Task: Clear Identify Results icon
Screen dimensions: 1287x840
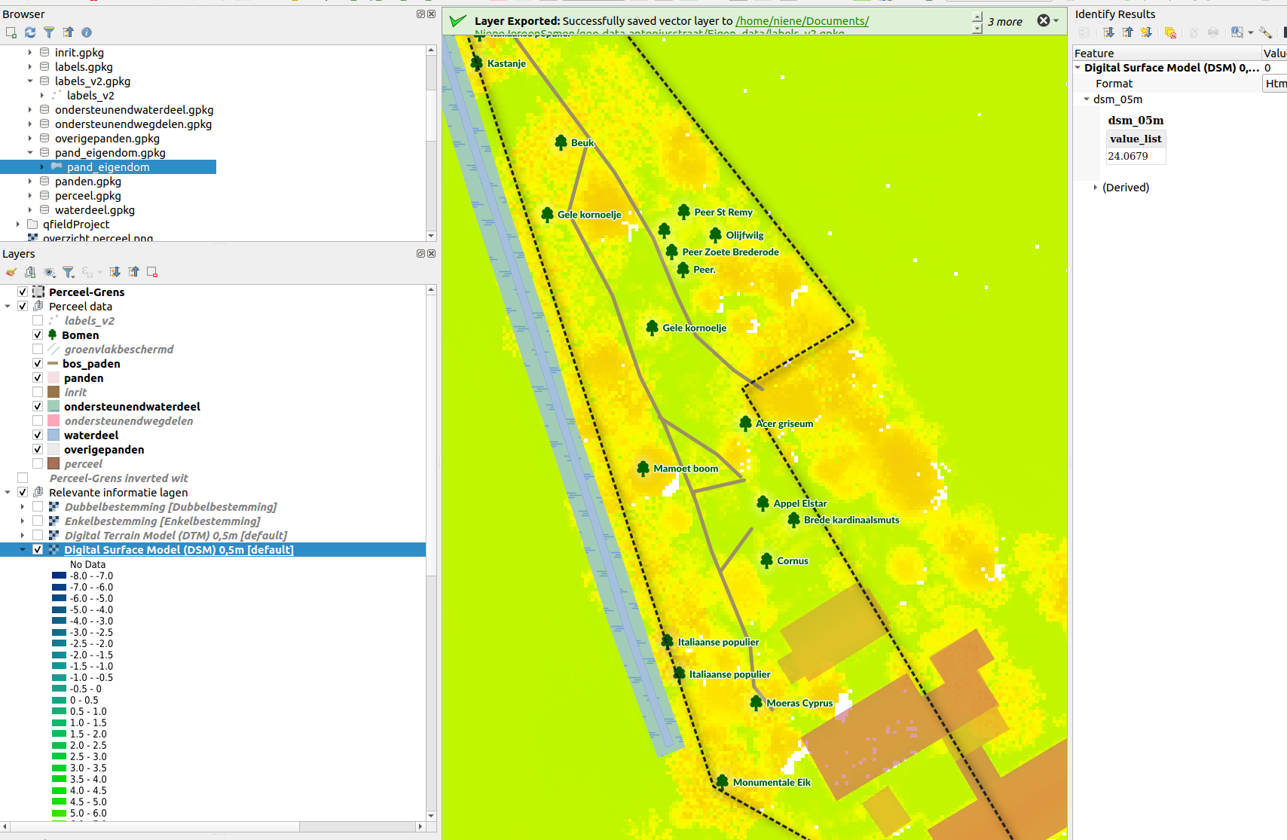Action: coord(1170,32)
